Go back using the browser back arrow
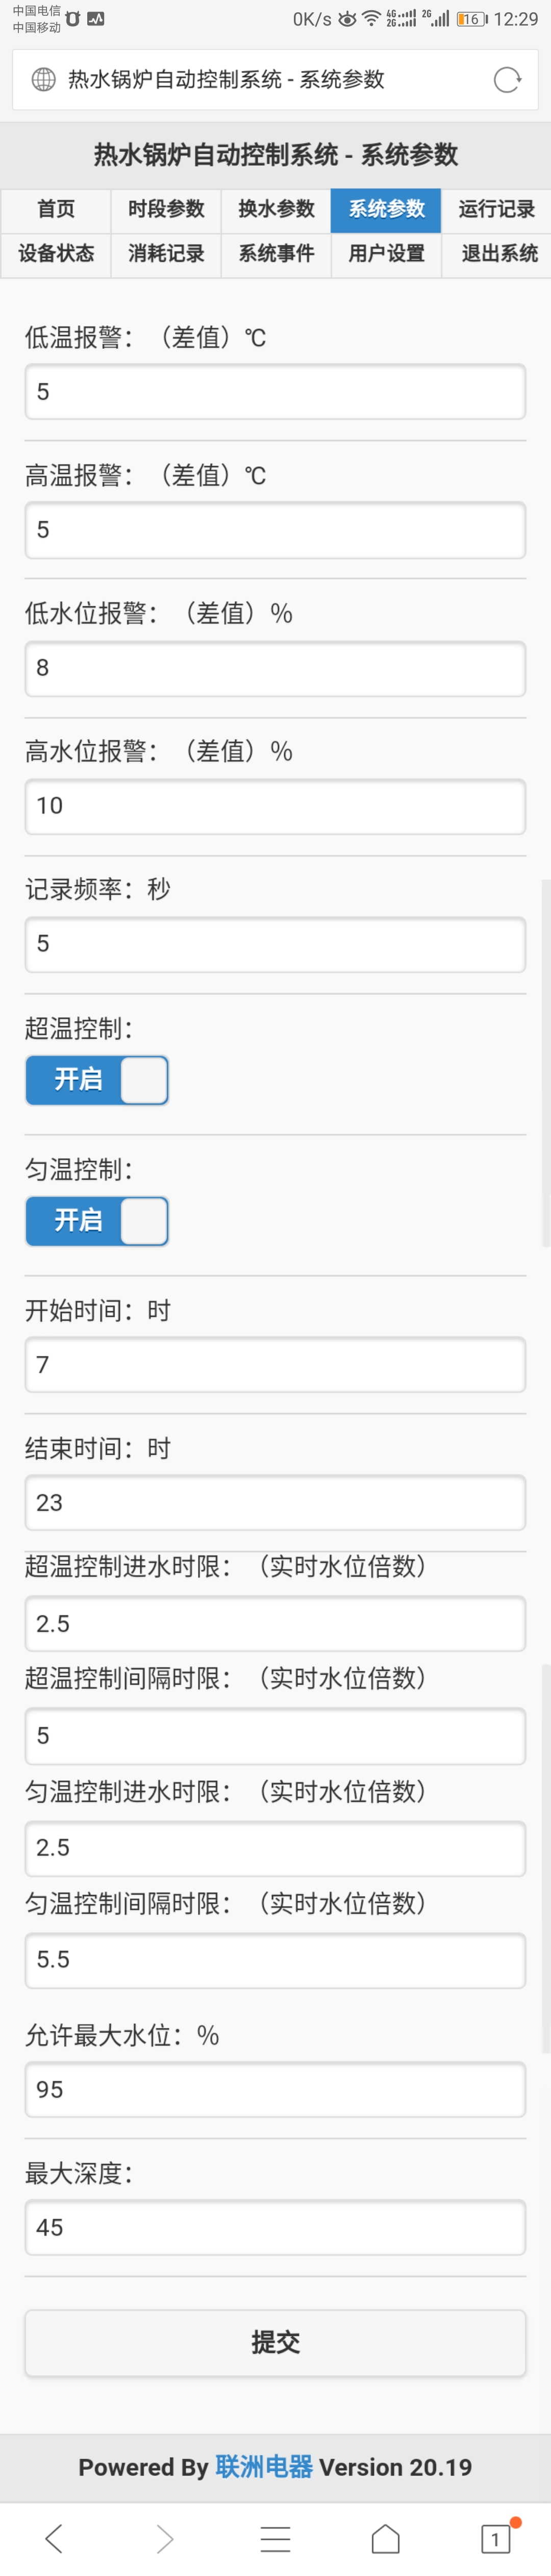 point(55,2537)
